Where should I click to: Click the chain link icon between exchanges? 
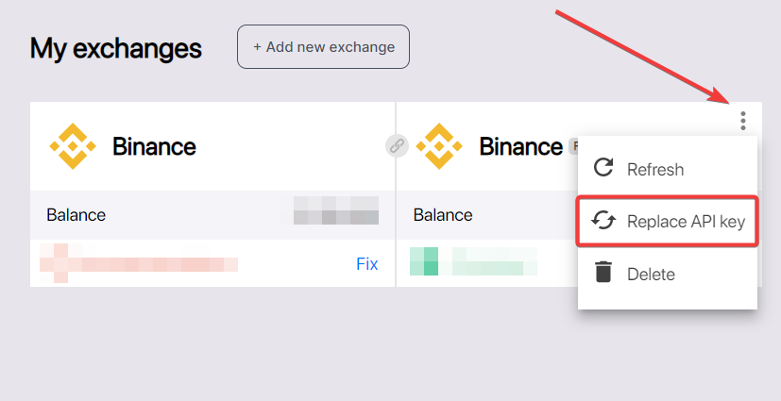coord(397,146)
